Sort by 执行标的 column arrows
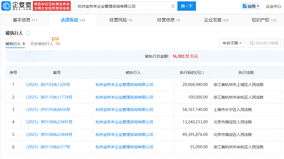 coord(203,73)
